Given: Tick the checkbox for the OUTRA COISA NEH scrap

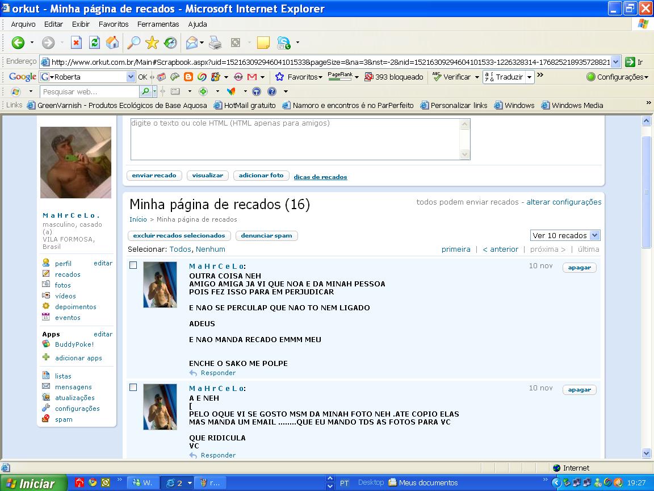Looking at the screenshot, I should (133, 265).
